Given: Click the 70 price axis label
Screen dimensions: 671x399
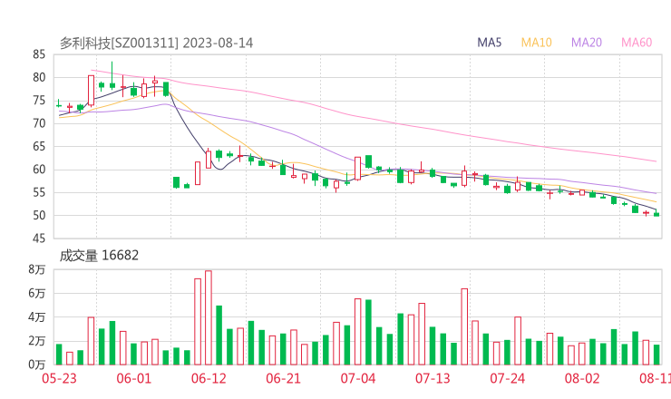Looking at the screenshot, I should click(x=38, y=123).
